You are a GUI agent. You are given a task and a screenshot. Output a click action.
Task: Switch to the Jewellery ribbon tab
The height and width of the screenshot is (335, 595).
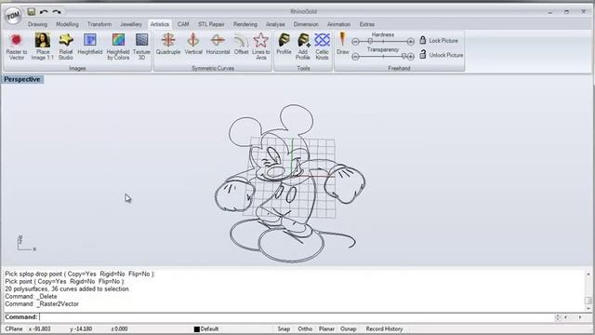[131, 24]
